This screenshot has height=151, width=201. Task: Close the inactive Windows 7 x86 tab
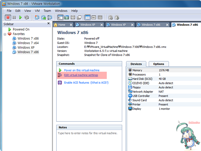pos(167,25)
